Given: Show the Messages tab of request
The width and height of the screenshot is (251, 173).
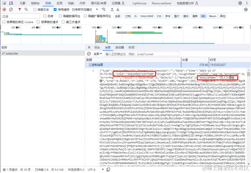Looking at the screenshot, I should [x=108, y=48].
